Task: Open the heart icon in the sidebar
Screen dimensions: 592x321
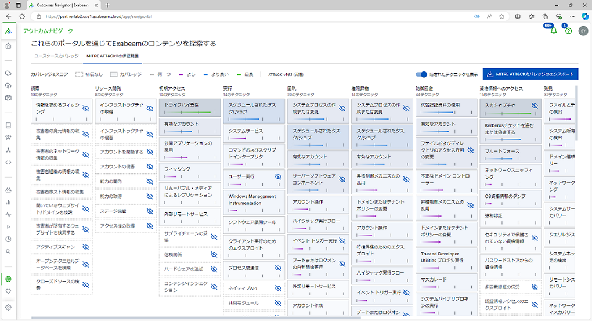Action: 8,291
